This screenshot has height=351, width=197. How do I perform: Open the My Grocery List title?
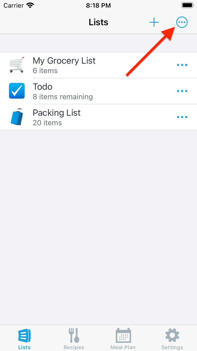[x=64, y=61]
